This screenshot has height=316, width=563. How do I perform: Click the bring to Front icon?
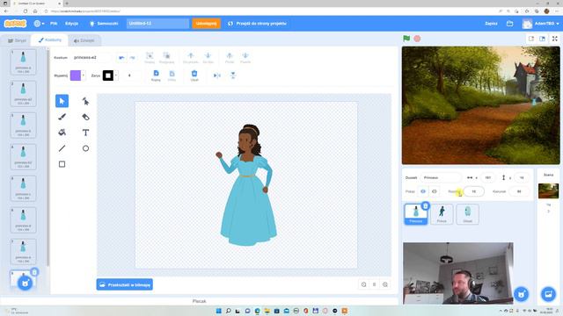230,57
